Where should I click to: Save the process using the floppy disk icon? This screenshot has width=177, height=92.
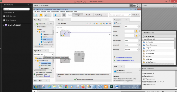(x=46, y=15)
